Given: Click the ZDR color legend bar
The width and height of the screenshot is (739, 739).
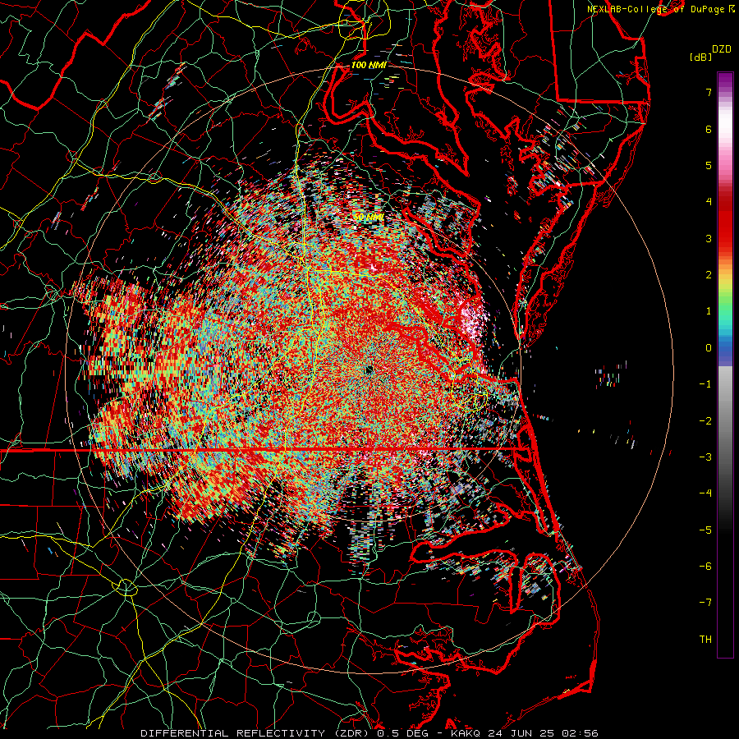Looking at the screenshot, I should [725, 365].
